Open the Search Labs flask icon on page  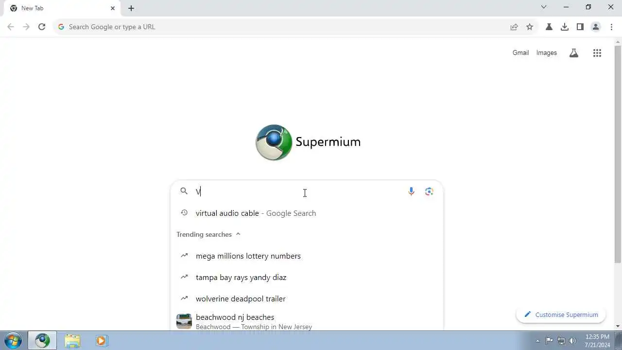(x=574, y=53)
